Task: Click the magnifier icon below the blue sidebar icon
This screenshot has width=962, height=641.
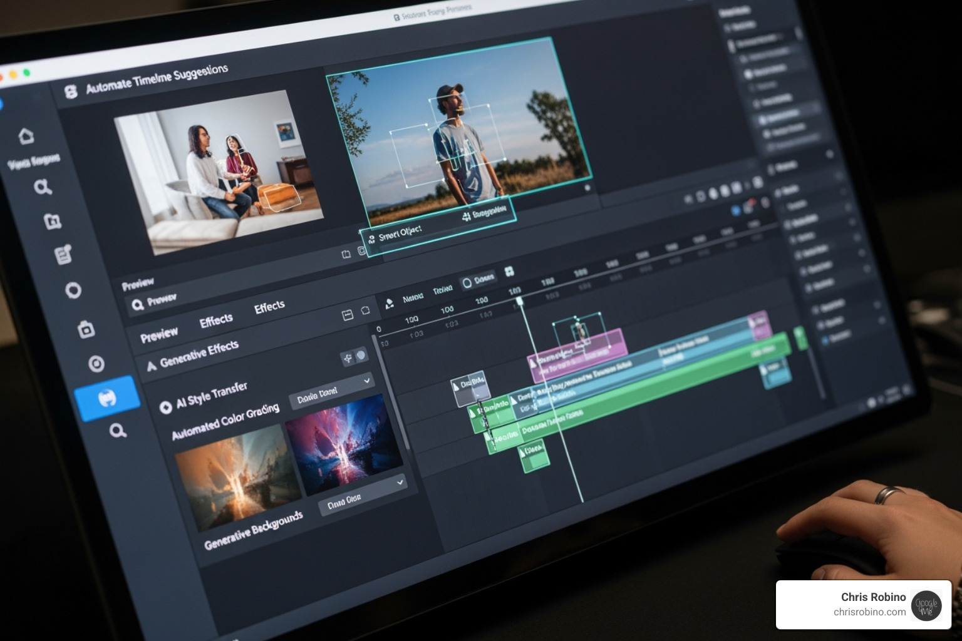Action: click(118, 431)
